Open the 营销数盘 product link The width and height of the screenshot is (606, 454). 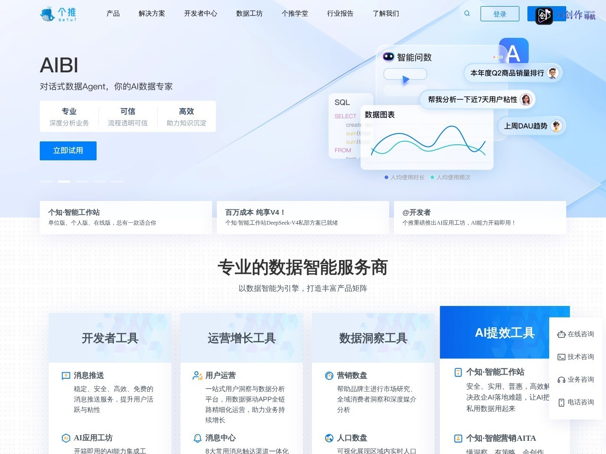(352, 375)
